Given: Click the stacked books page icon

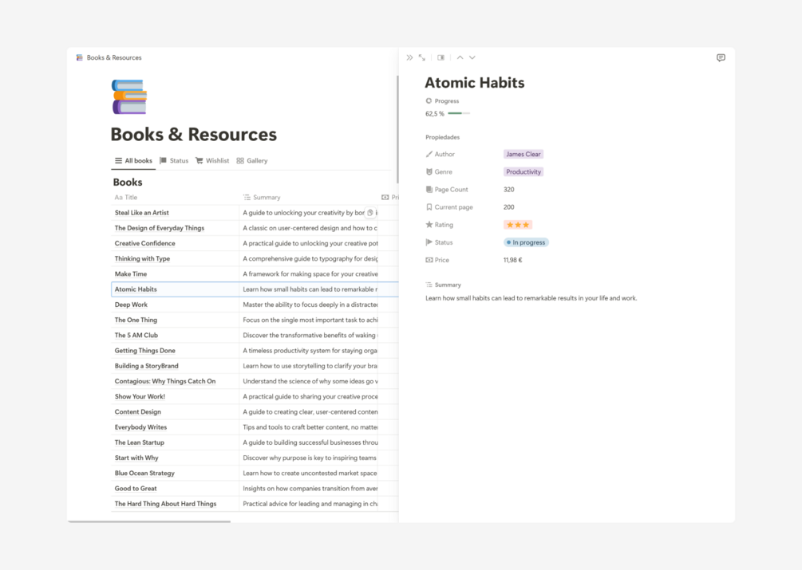Looking at the screenshot, I should pos(128,96).
